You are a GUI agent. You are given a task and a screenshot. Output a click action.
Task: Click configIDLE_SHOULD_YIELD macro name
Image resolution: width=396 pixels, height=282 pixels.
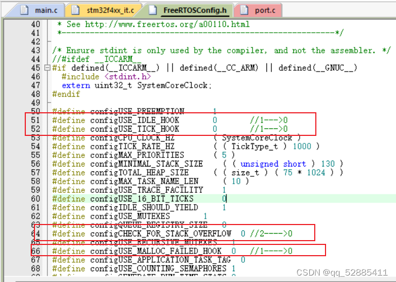pos(144,207)
